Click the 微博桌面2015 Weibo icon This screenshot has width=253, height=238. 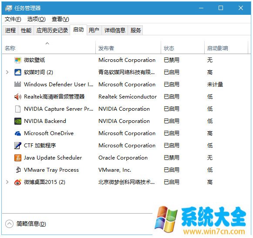[x=18, y=182]
